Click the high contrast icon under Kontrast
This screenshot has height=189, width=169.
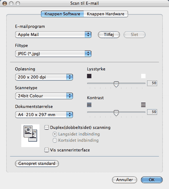143,105
